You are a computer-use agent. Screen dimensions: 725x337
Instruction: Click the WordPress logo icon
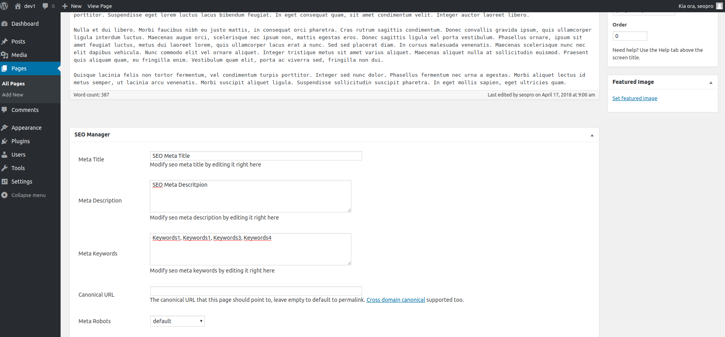pyautogui.click(x=5, y=6)
